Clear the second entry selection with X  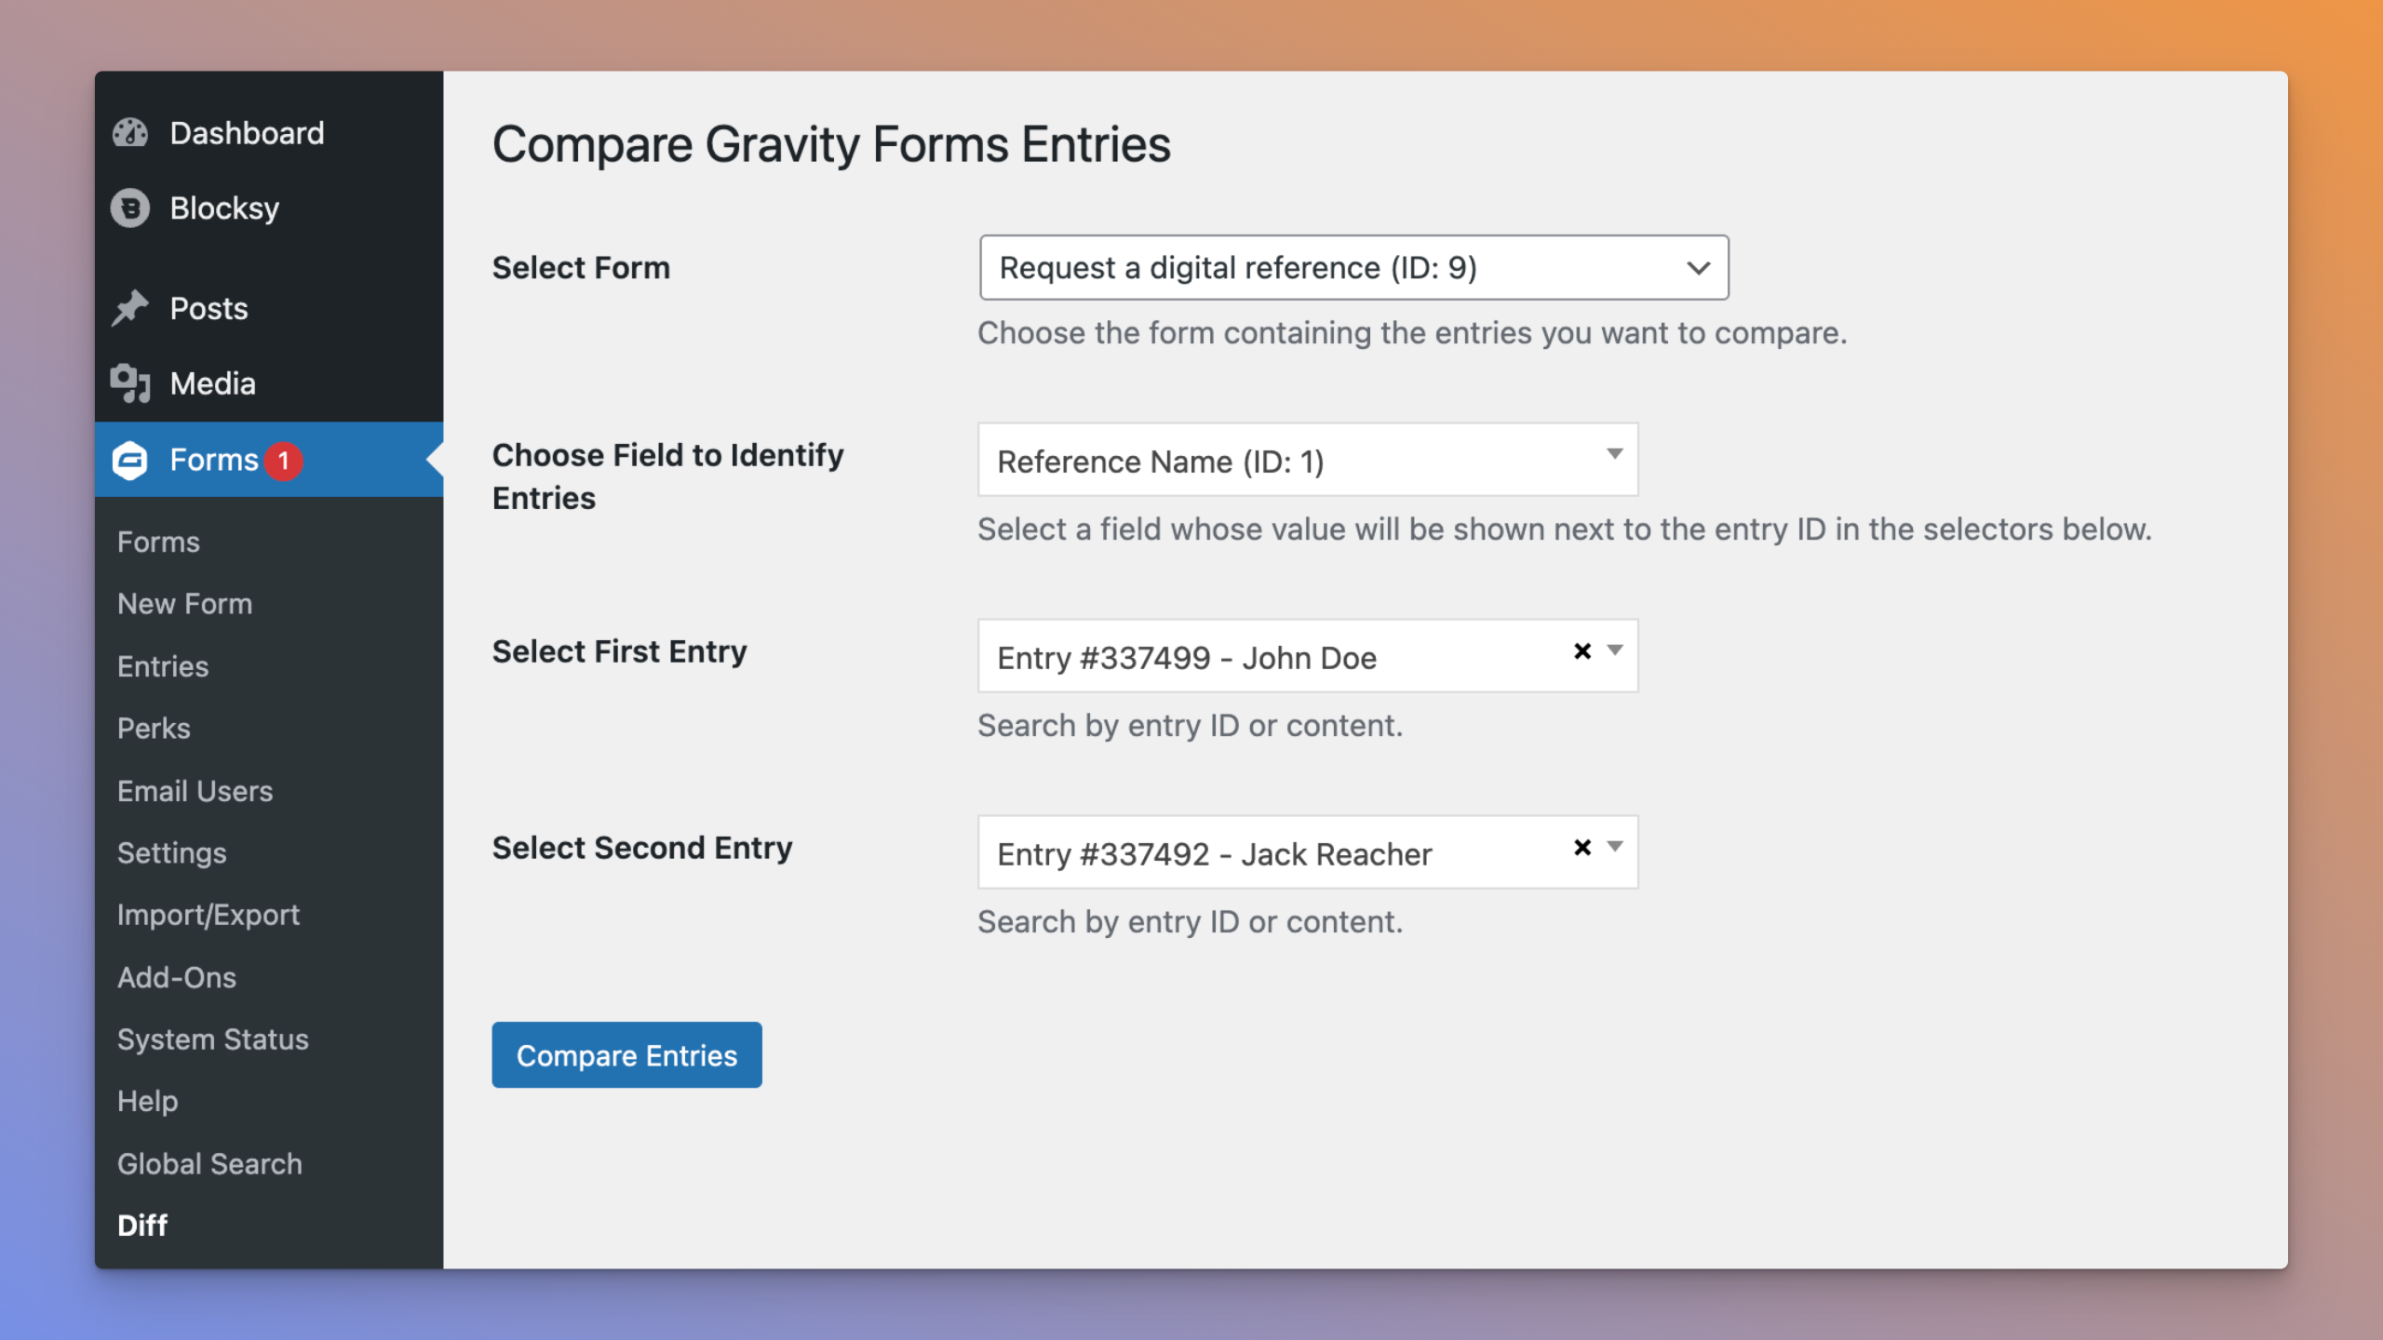click(x=1582, y=848)
